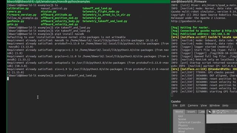Open the Gazebo Window menu
This screenshot has height=133, width=237.
point(214,106)
